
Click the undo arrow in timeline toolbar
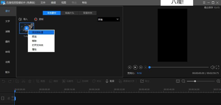click(3, 81)
